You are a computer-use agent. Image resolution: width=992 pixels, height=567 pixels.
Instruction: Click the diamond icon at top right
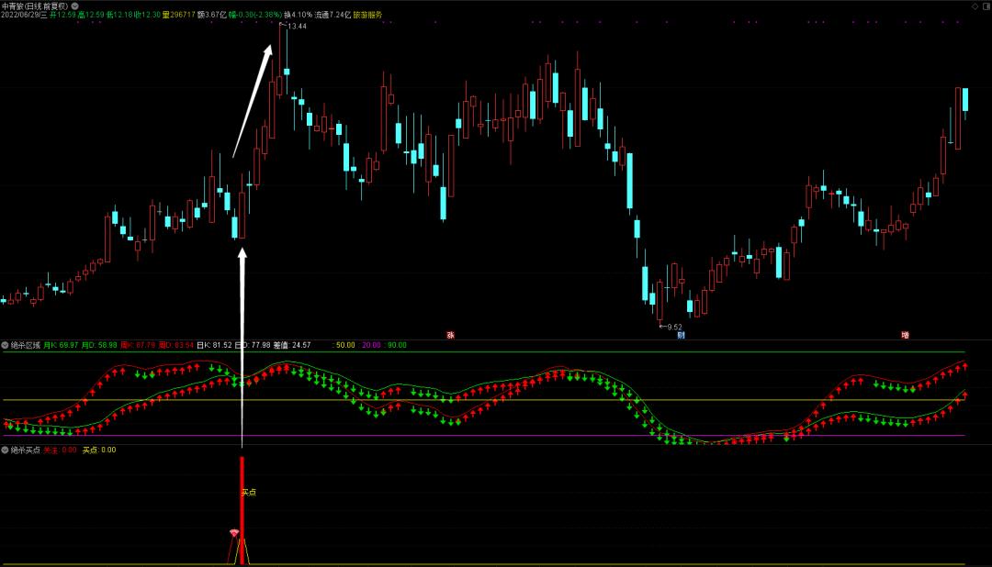pyautogui.click(x=975, y=6)
